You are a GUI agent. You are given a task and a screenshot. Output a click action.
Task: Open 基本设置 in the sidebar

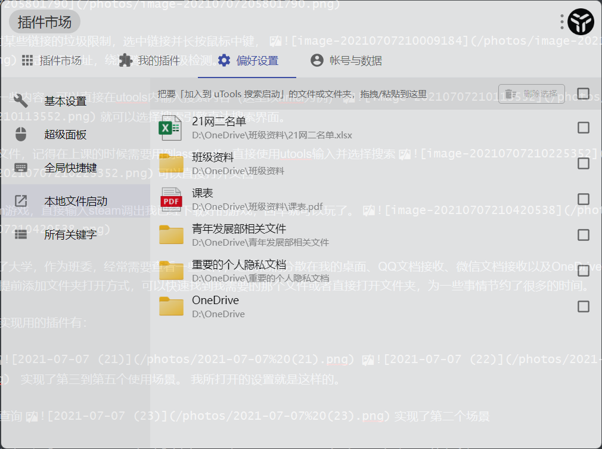(x=65, y=101)
